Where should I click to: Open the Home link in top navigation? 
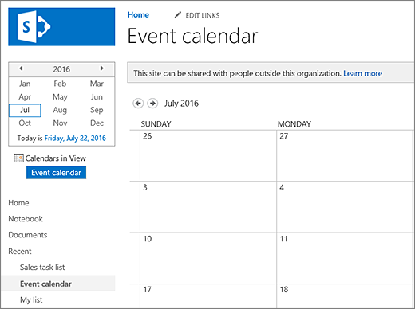138,15
